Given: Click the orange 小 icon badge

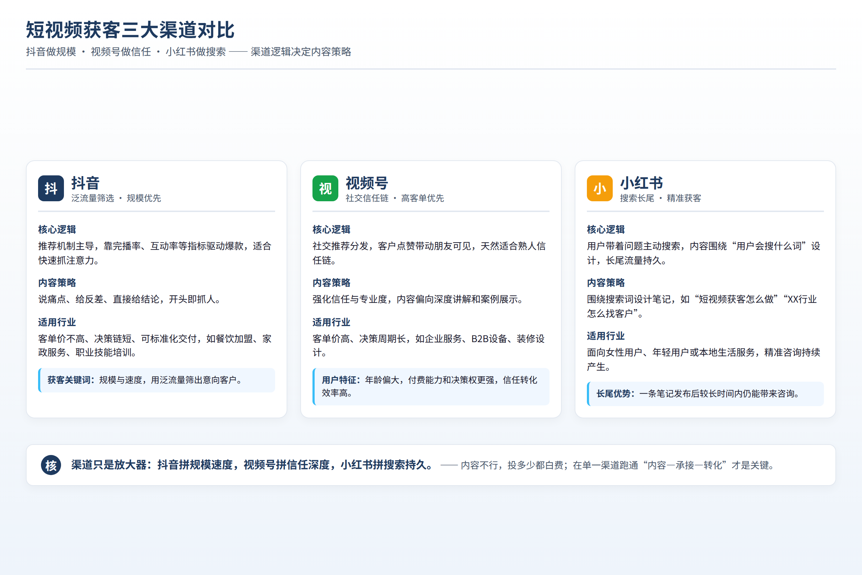Looking at the screenshot, I should pyautogui.click(x=599, y=188).
